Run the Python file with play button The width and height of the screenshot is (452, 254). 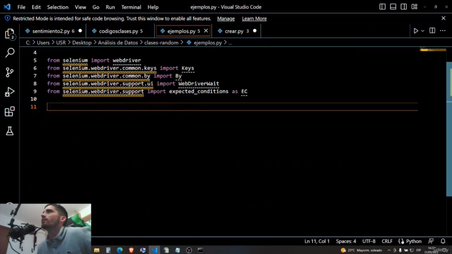(415, 31)
